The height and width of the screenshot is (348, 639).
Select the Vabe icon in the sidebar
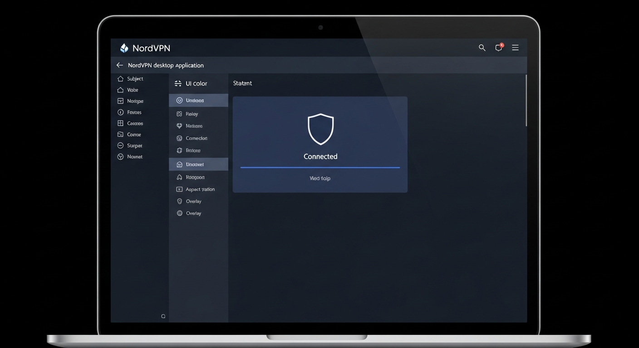click(120, 90)
